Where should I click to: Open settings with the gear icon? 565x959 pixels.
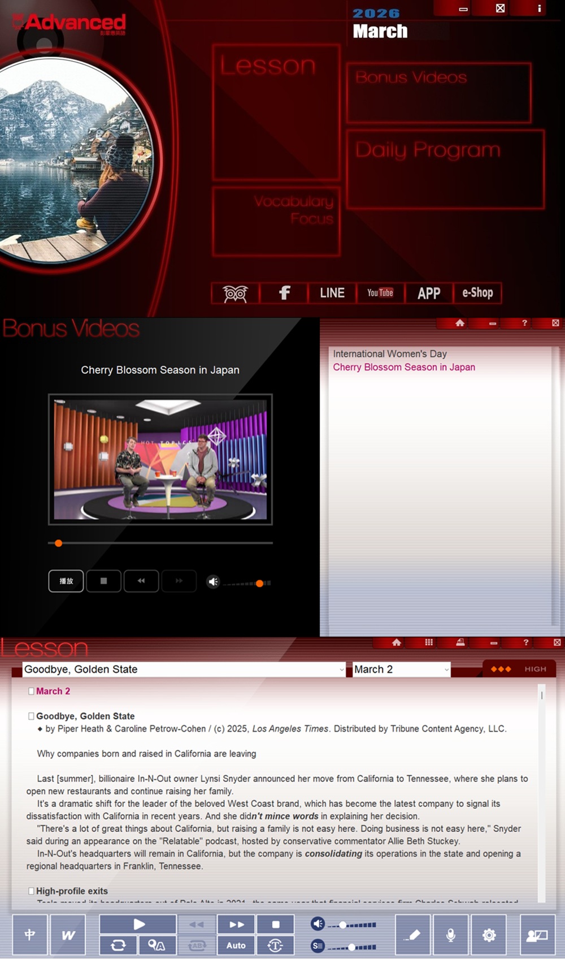click(x=489, y=935)
